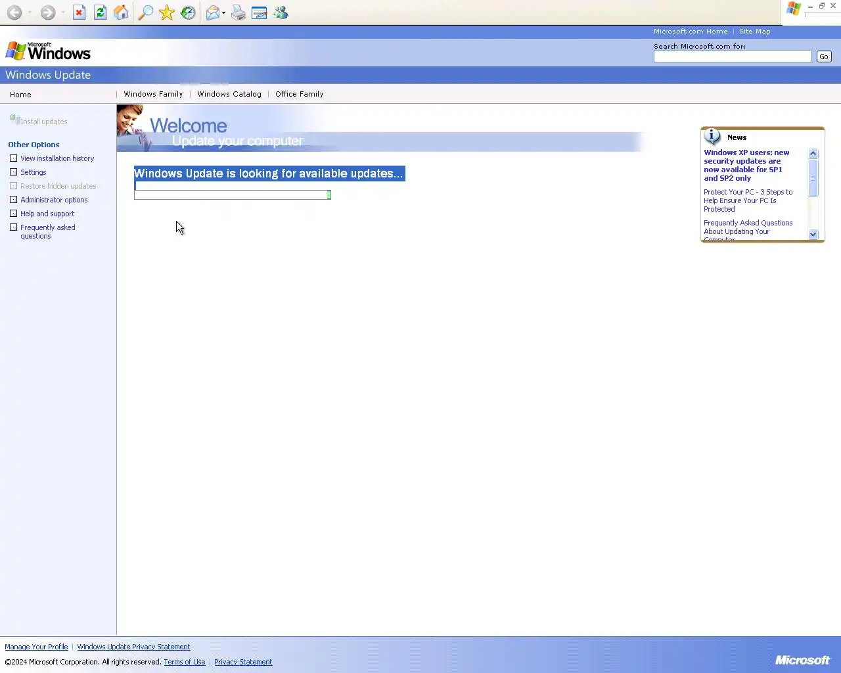The width and height of the screenshot is (841, 673).
Task: Expand the Mail button dropdown arrow
Action: pos(224,12)
